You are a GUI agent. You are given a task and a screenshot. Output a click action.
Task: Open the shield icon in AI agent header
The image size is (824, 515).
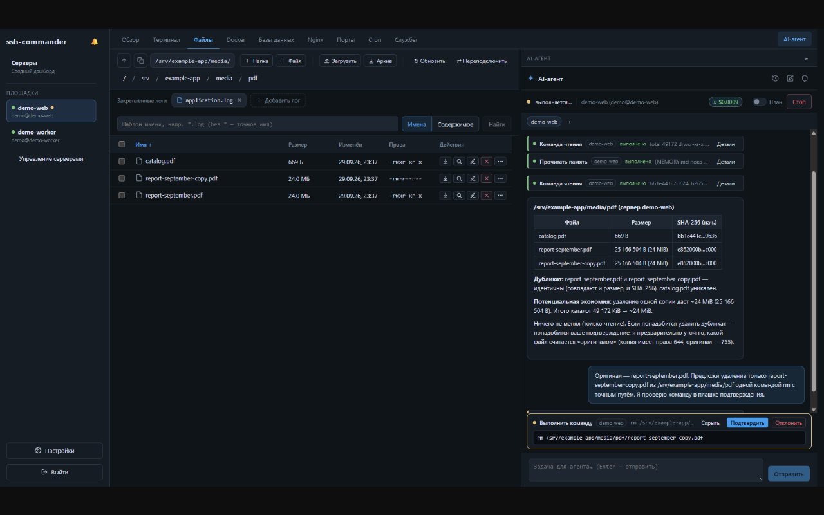pos(804,79)
